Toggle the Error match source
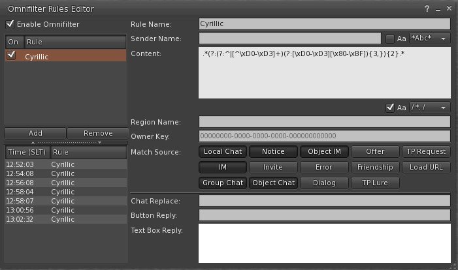 [x=324, y=168]
